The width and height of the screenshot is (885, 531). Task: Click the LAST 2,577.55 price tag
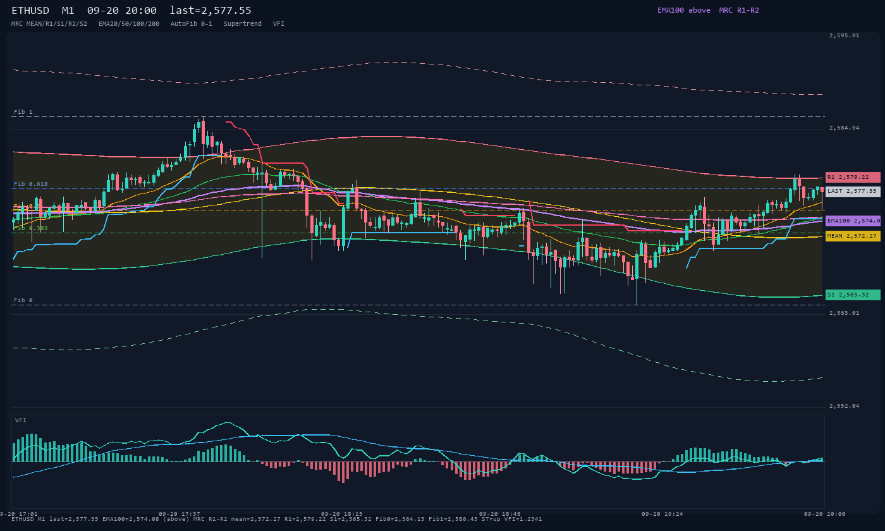(853, 191)
